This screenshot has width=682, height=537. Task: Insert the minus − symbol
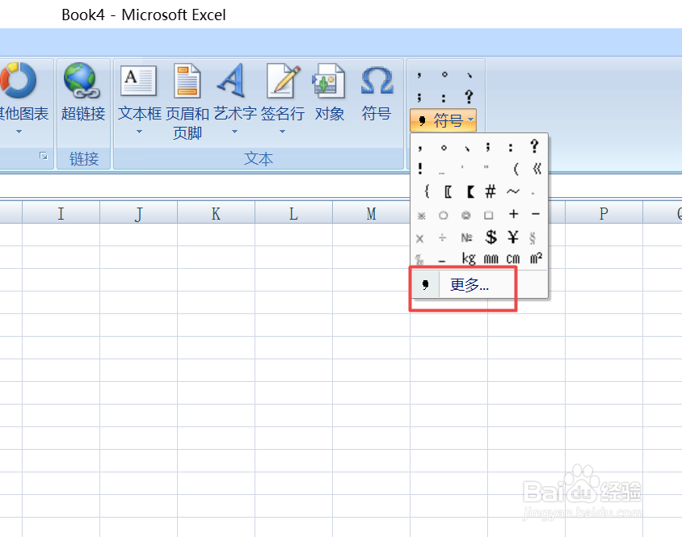click(536, 213)
